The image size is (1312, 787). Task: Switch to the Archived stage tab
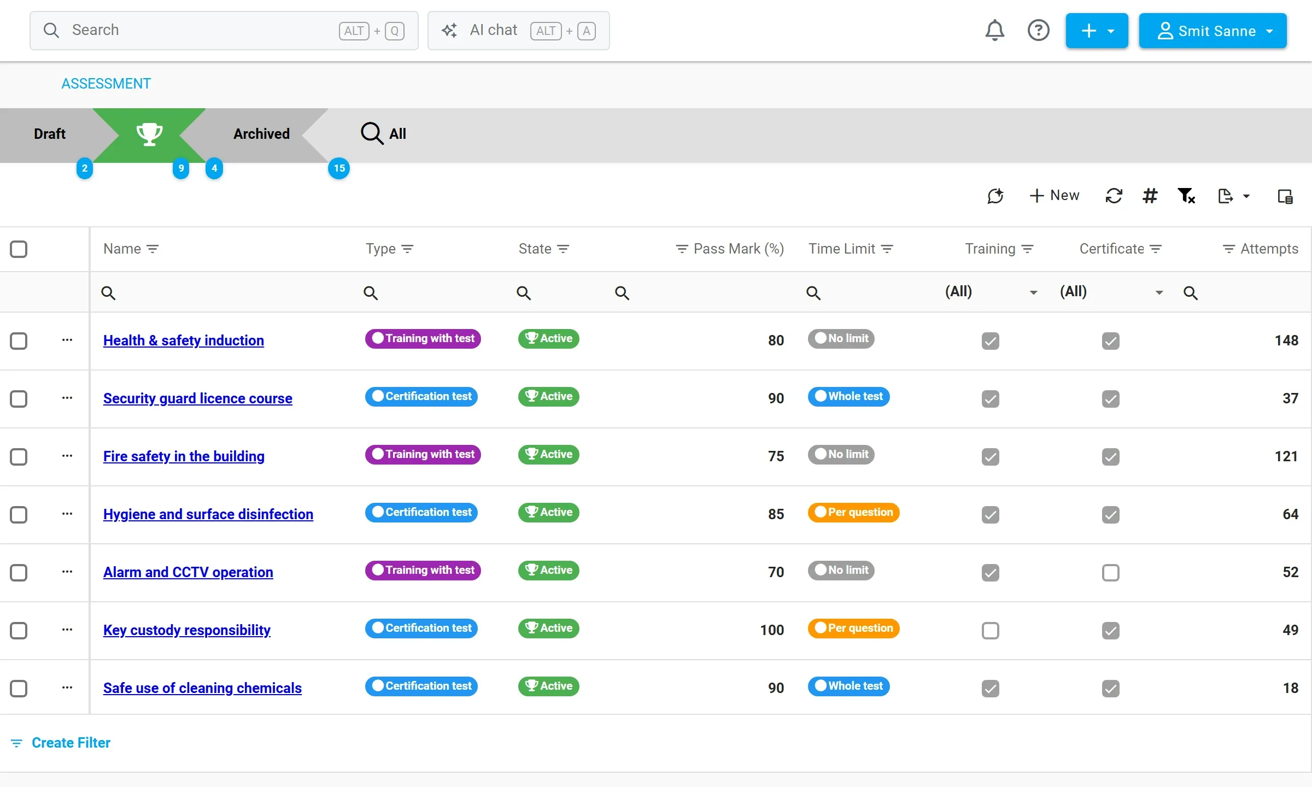pyautogui.click(x=261, y=134)
